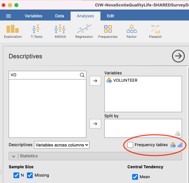Image resolution: width=189 pixels, height=183 pixels.
Task: Uncheck the N sample size checkbox
Action: (16, 175)
